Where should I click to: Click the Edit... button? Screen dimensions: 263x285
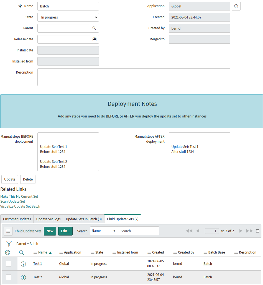pyautogui.click(x=65, y=231)
